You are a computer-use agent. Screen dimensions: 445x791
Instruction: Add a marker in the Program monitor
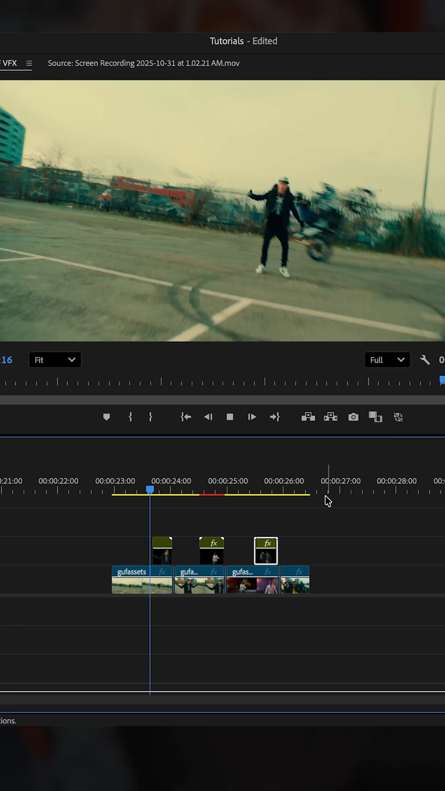(x=106, y=417)
